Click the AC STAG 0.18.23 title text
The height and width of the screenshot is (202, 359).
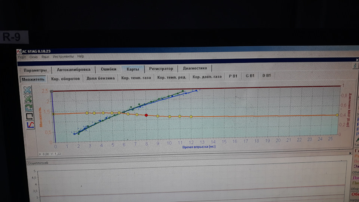pos(36,51)
